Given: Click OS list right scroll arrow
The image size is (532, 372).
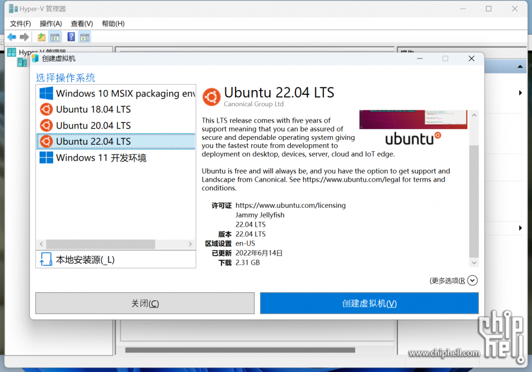Looking at the screenshot, I should point(191,244).
